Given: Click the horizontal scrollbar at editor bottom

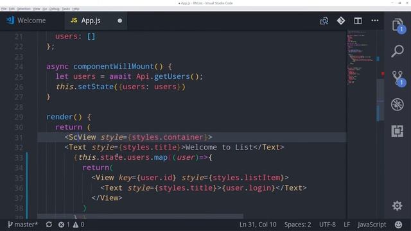Looking at the screenshot, I should pyautogui.click(x=140, y=216).
